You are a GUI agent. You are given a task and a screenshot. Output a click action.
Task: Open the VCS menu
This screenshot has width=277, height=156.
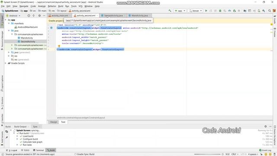click(81, 6)
